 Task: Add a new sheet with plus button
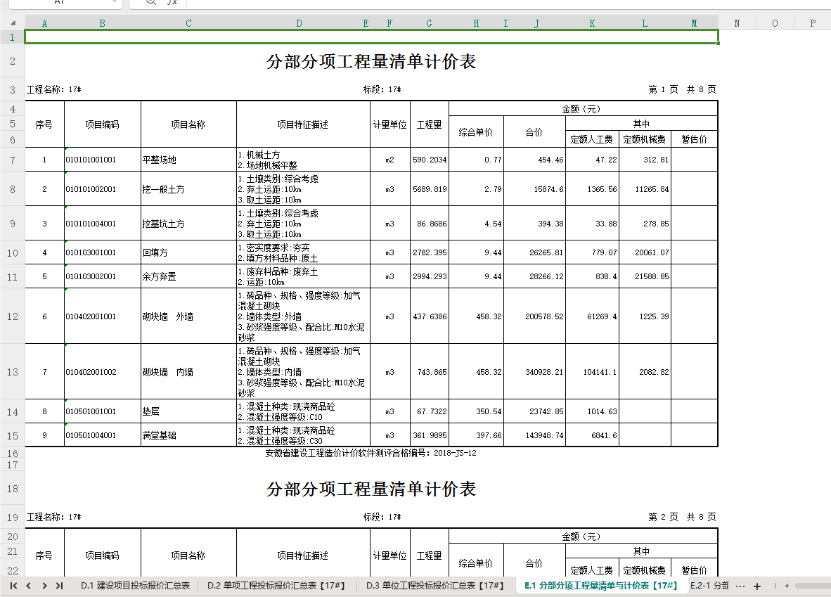click(757, 586)
